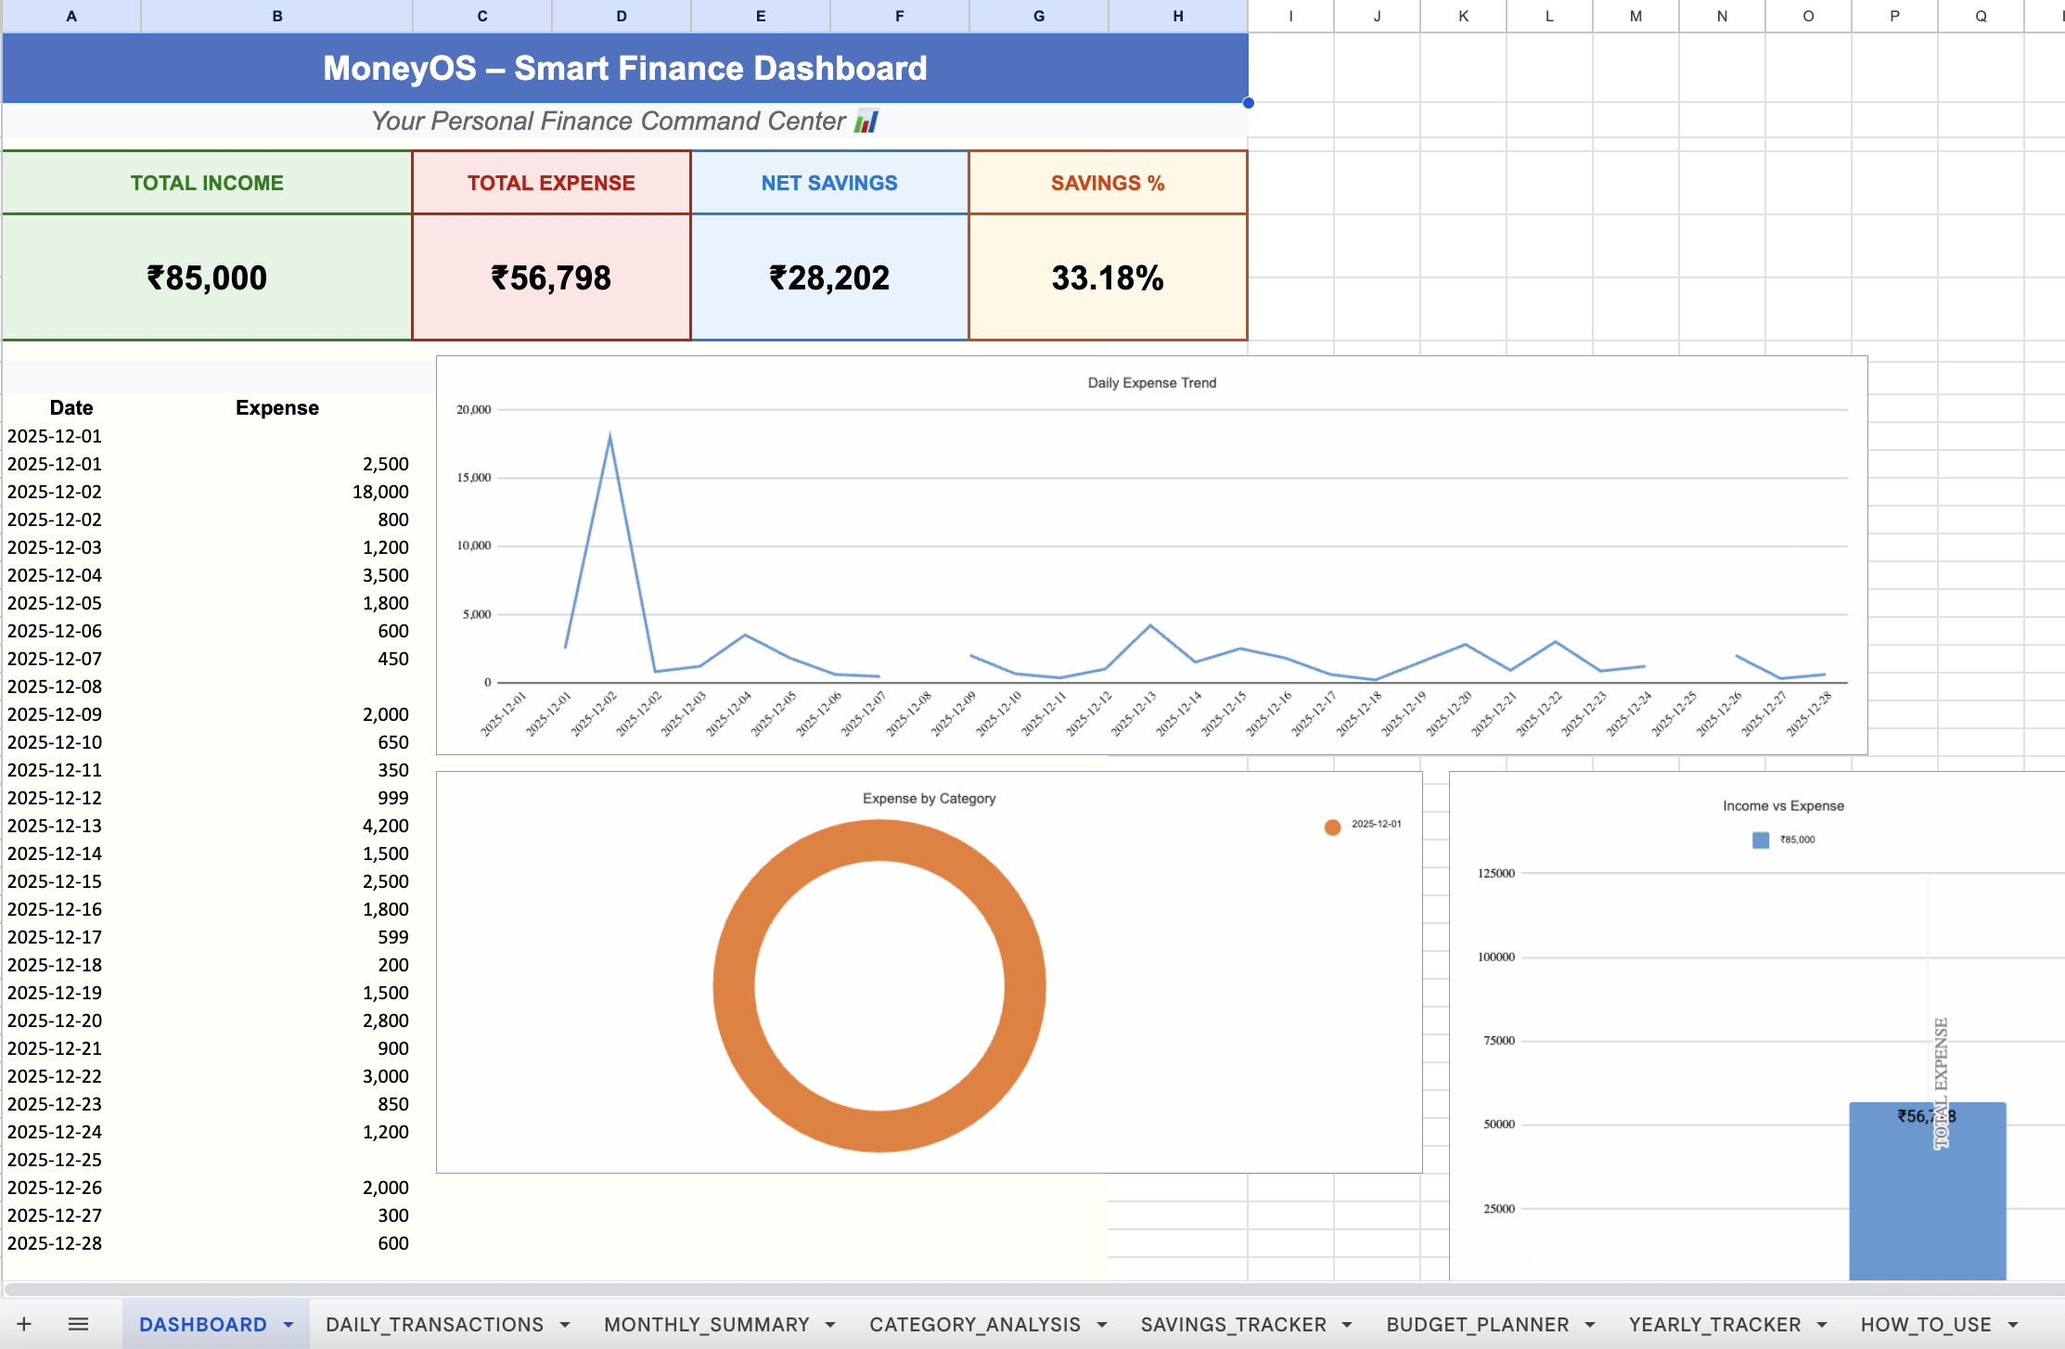Select column A header

tap(71, 16)
